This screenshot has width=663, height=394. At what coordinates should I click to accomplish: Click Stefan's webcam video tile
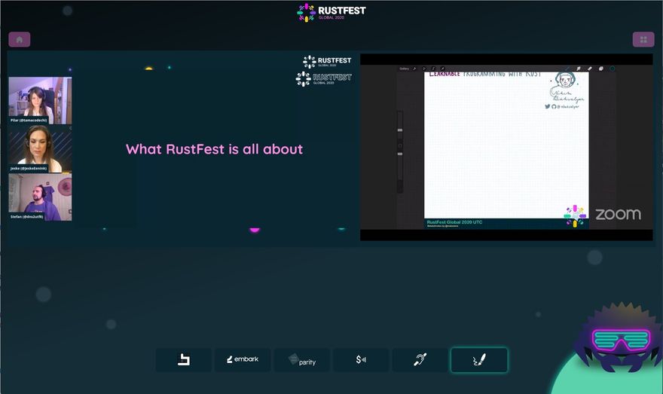40,197
